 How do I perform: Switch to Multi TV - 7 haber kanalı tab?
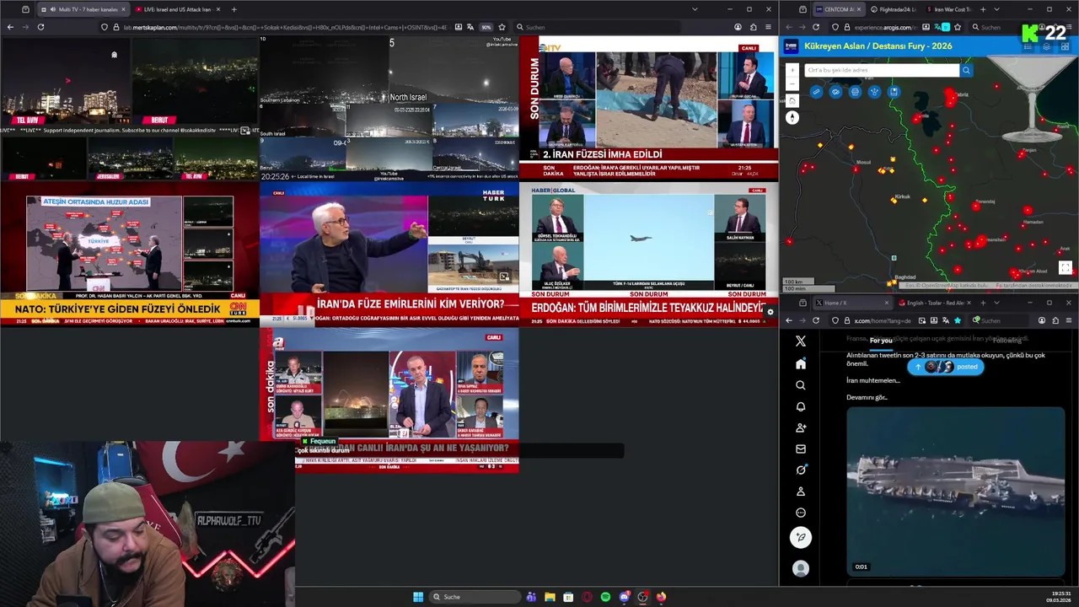pos(83,9)
